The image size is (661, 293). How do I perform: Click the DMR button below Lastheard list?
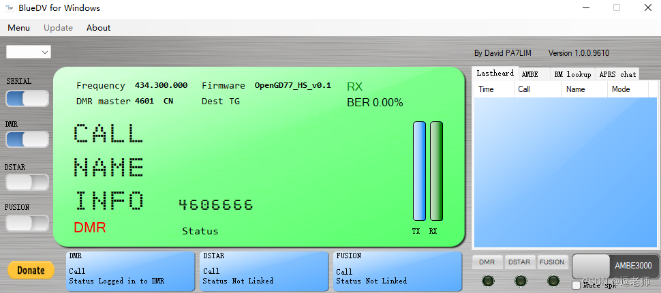tap(487, 262)
